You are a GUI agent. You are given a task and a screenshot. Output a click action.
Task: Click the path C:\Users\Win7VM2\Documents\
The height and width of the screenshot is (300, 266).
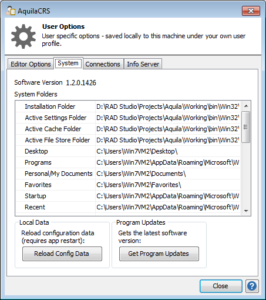click(141, 174)
